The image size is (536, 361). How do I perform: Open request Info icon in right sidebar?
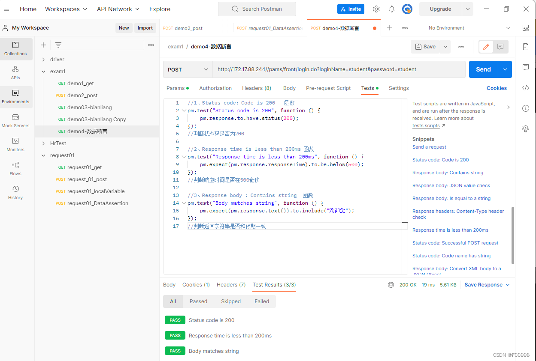pyautogui.click(x=526, y=108)
